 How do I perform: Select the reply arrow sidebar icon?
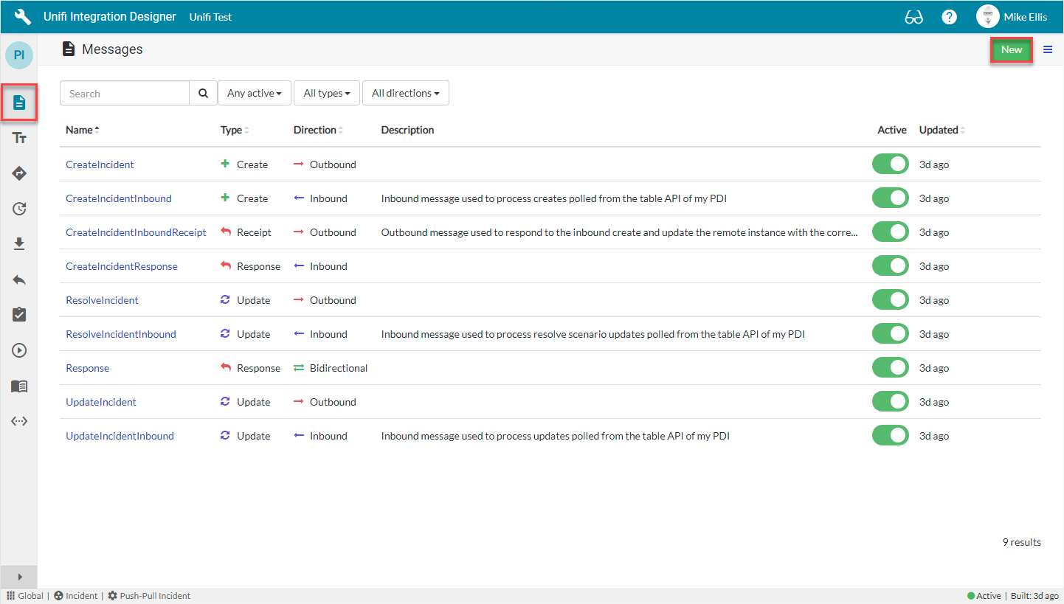point(19,280)
